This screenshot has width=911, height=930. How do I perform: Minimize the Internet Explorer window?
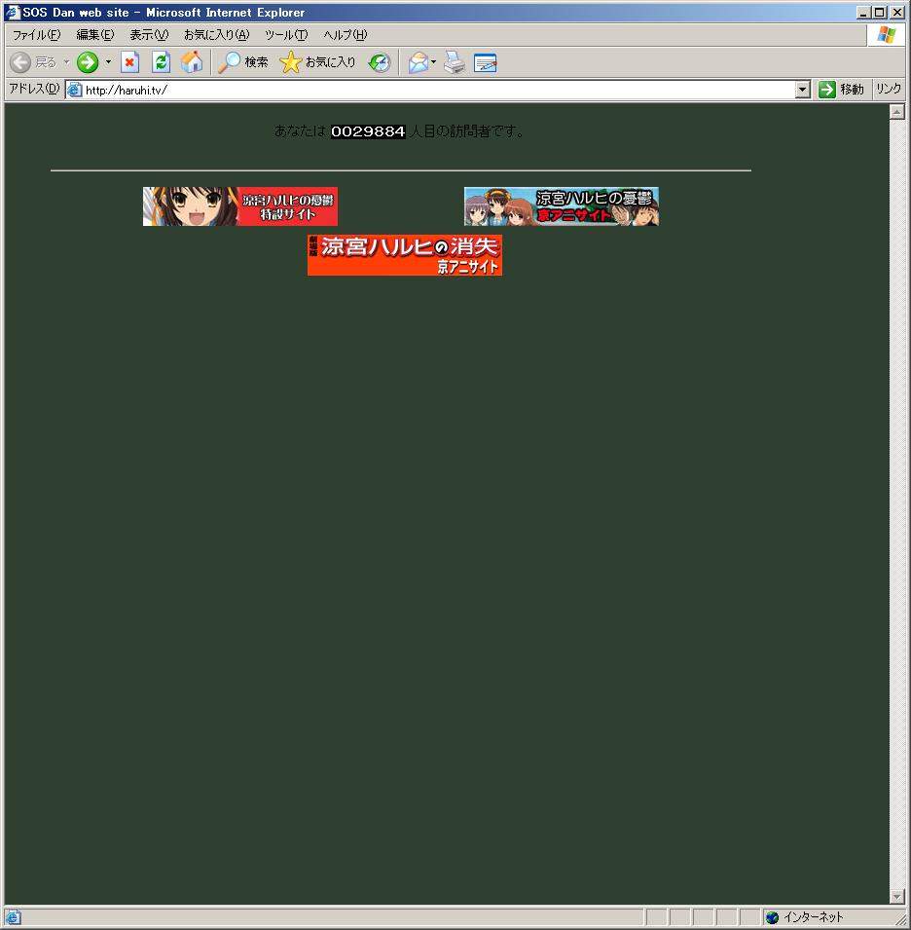click(x=863, y=12)
